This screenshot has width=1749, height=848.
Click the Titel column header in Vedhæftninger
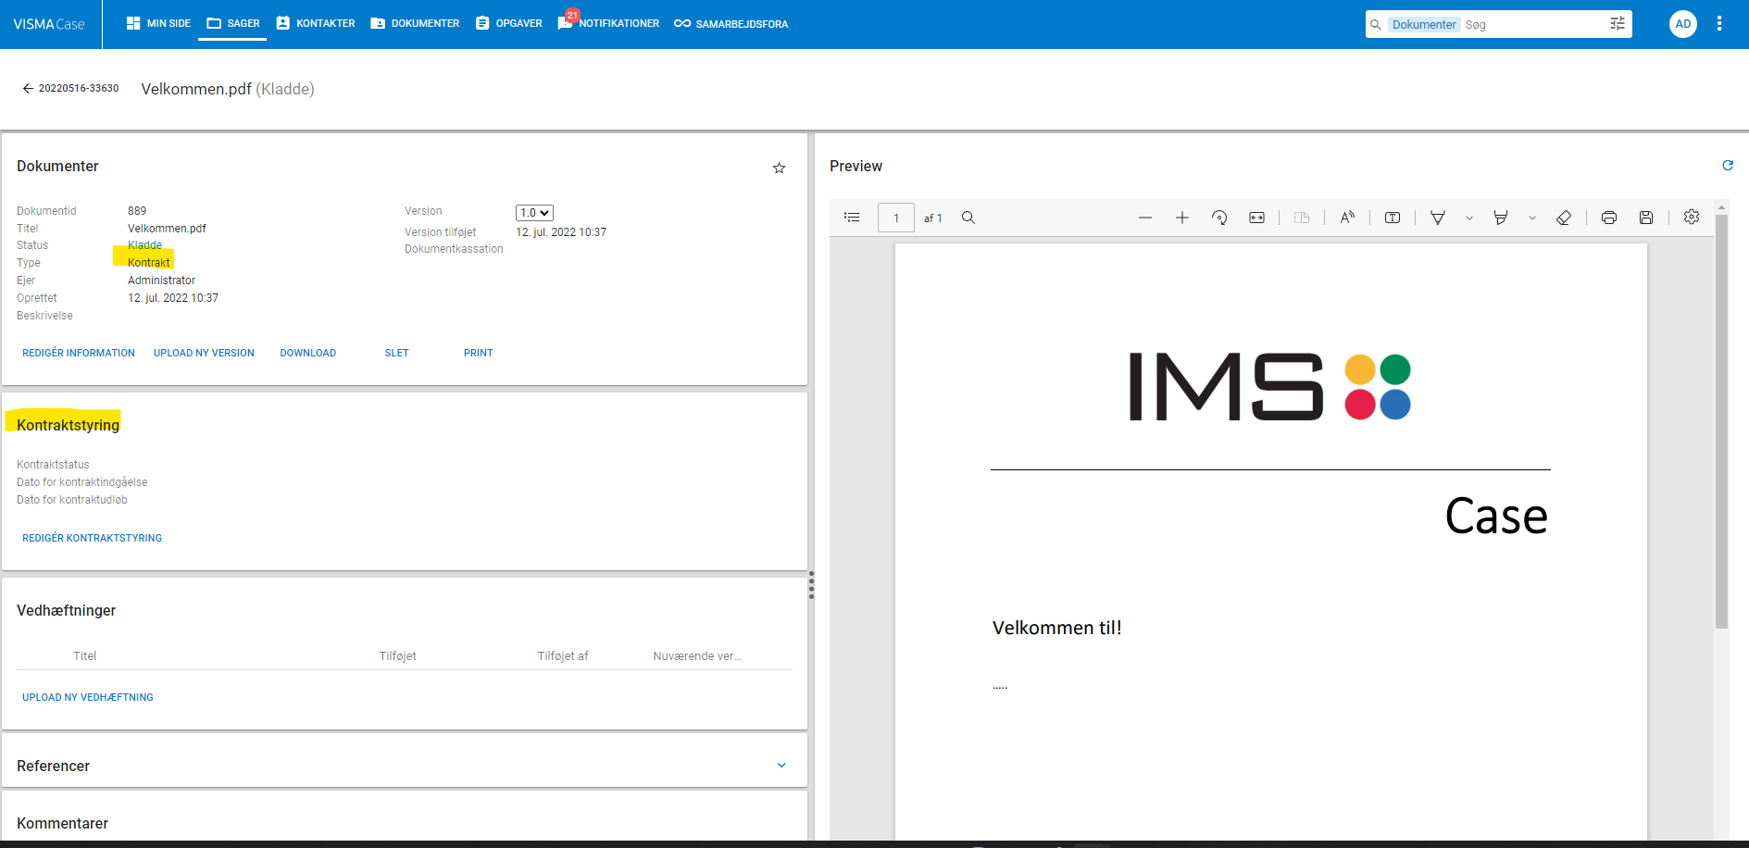[x=85, y=656]
